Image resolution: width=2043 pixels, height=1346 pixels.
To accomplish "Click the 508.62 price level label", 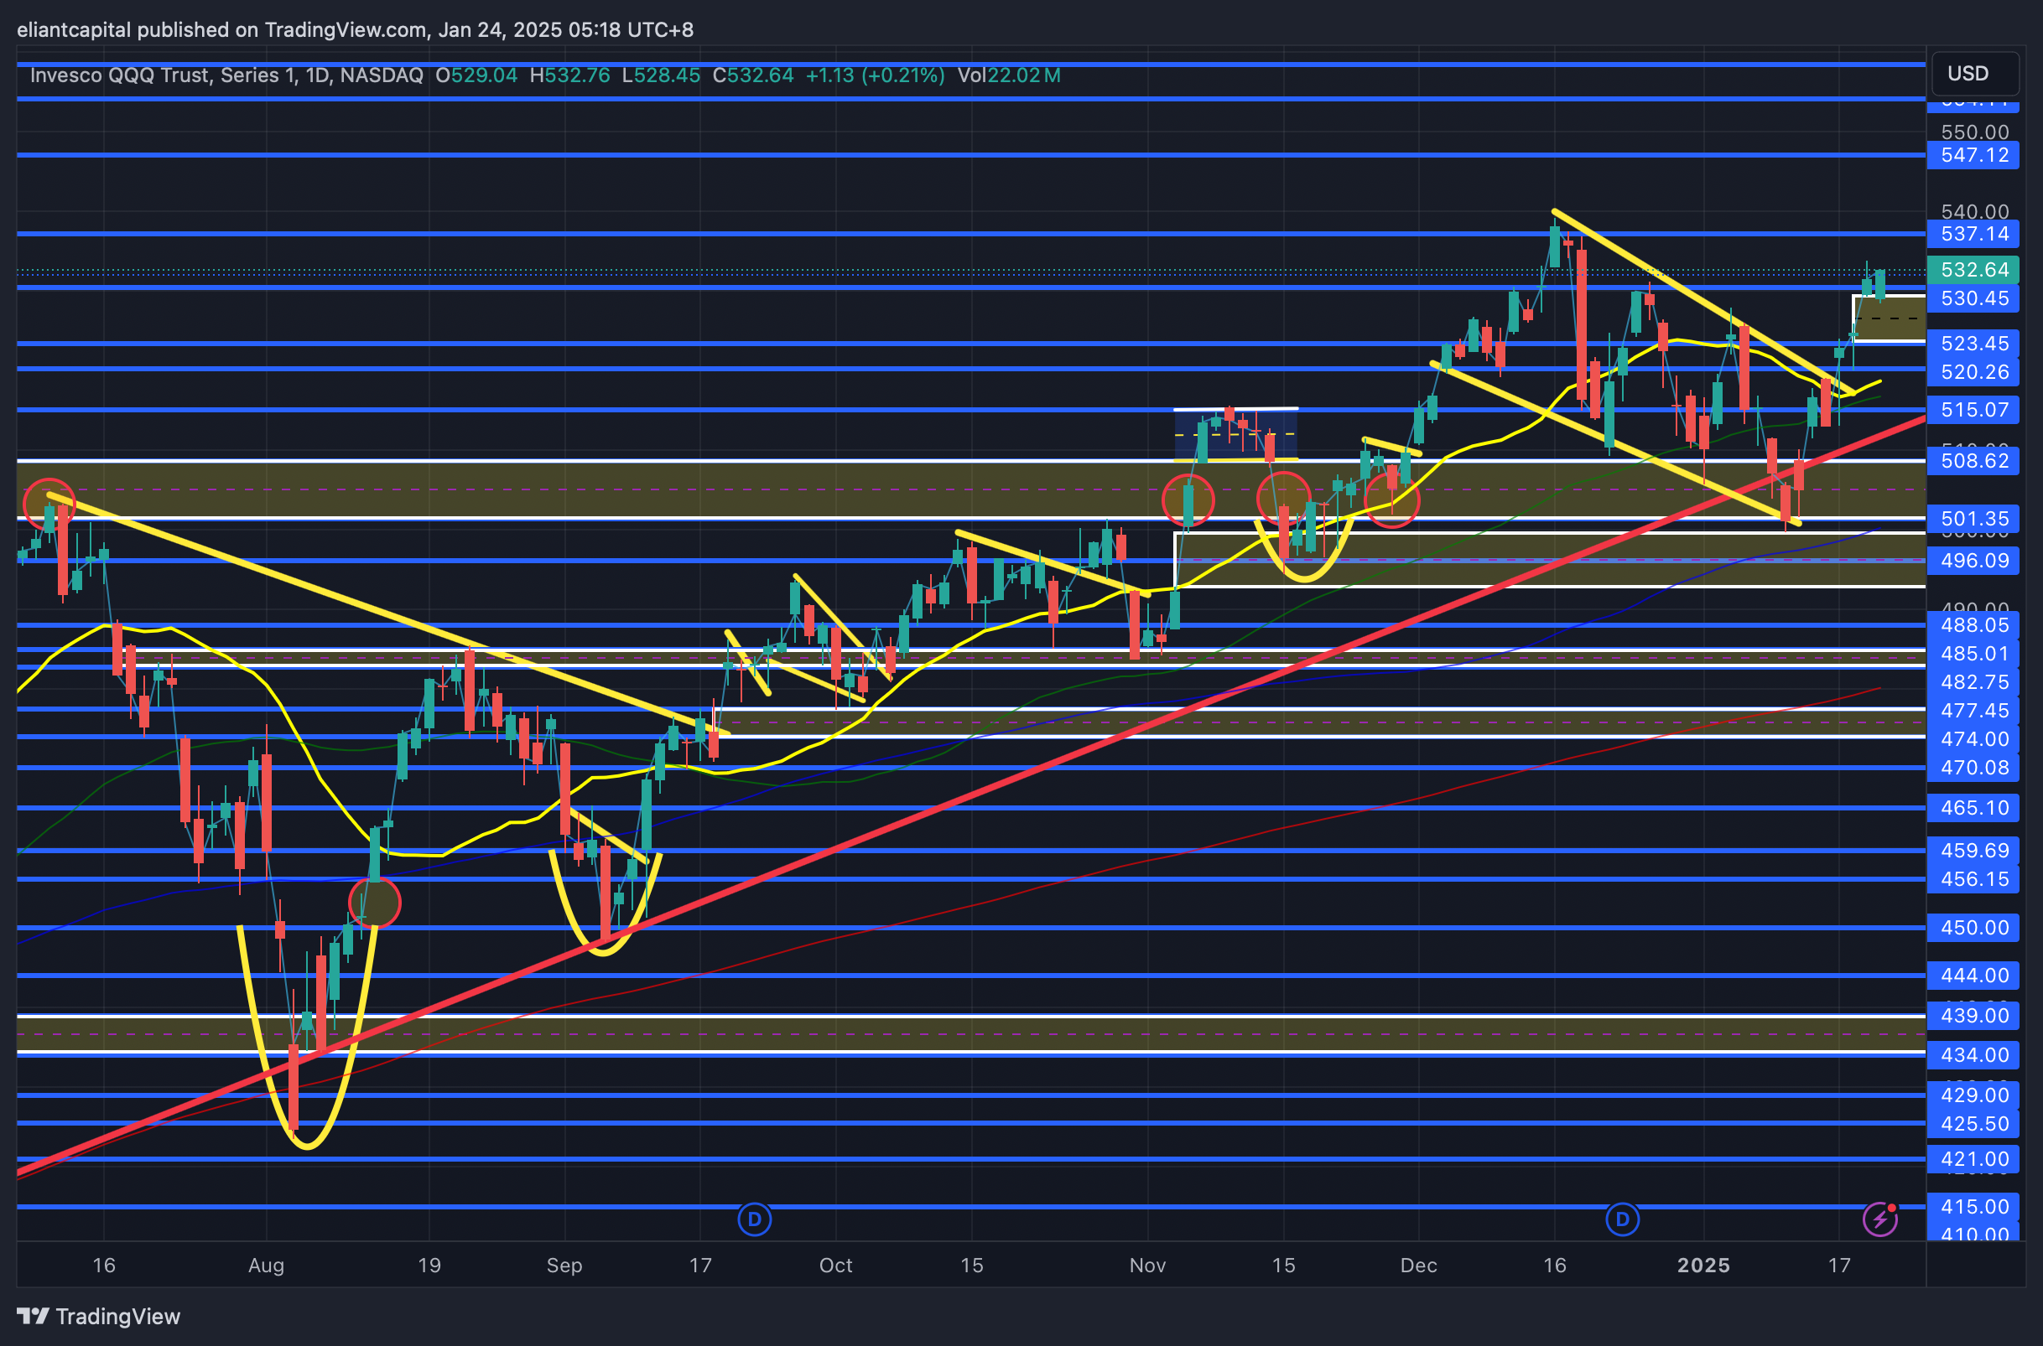I will coord(1973,461).
